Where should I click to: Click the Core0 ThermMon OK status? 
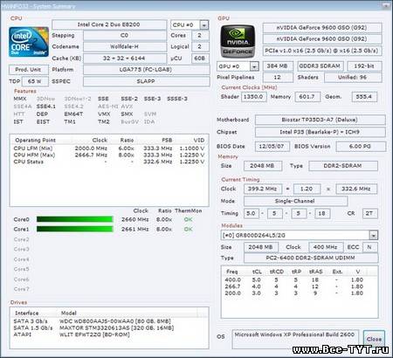click(188, 219)
